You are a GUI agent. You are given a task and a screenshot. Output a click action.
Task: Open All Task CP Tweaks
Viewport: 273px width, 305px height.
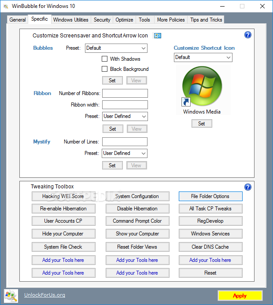[210, 209]
